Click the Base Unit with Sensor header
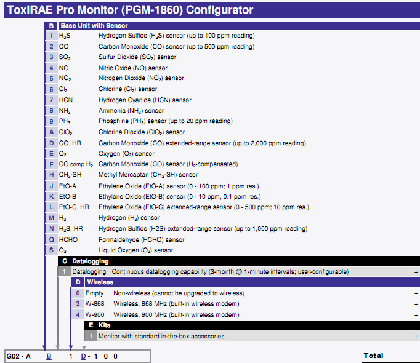The height and width of the screenshot is (363, 420). tap(94, 25)
